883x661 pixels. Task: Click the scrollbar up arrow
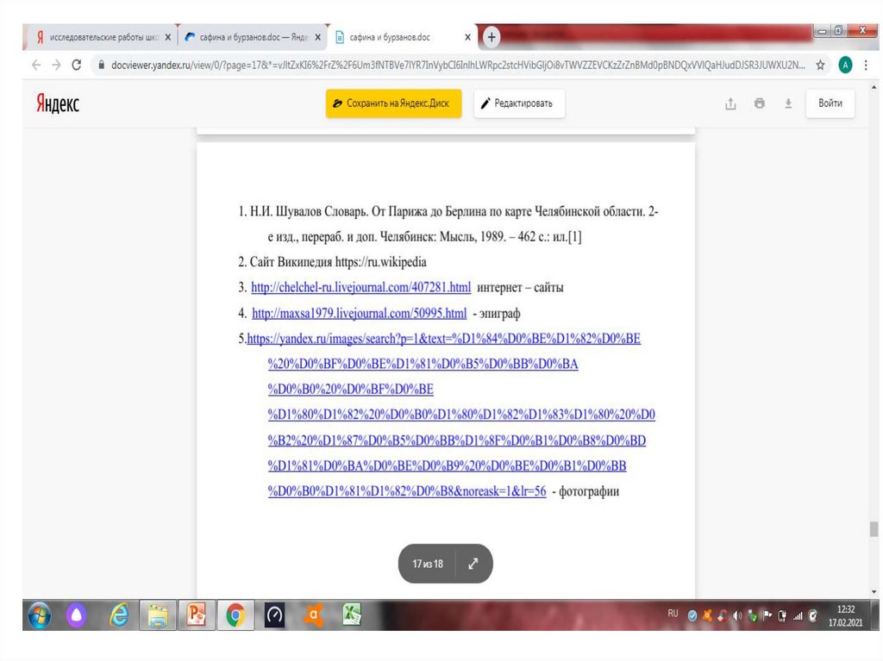click(874, 87)
